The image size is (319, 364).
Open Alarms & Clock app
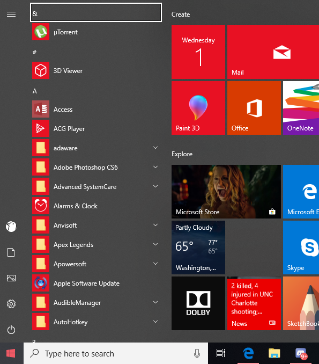point(96,206)
